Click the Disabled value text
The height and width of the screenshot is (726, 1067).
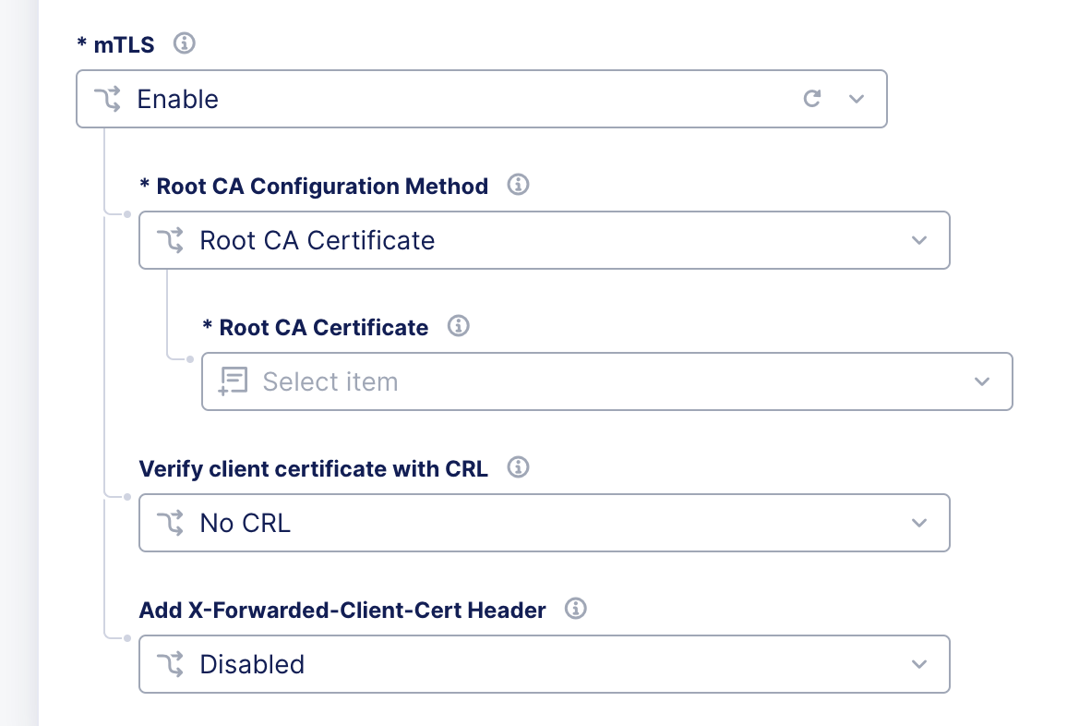(x=252, y=664)
